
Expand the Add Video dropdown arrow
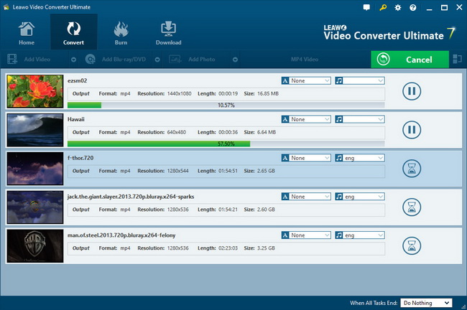[x=73, y=60]
